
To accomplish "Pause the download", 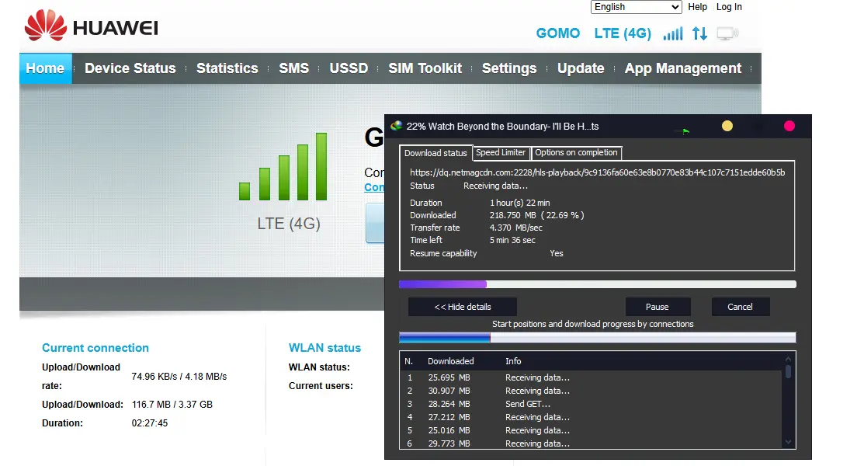I will coord(658,307).
